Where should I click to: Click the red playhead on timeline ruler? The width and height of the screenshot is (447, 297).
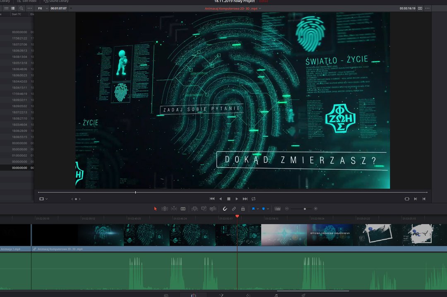point(237,216)
